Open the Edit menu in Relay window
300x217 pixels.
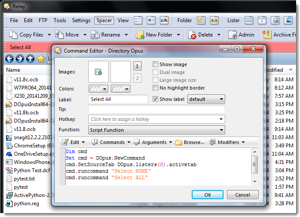28,20
